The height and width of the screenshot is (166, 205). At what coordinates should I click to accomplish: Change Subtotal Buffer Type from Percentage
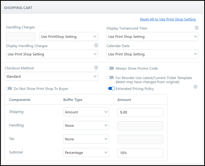86,153
